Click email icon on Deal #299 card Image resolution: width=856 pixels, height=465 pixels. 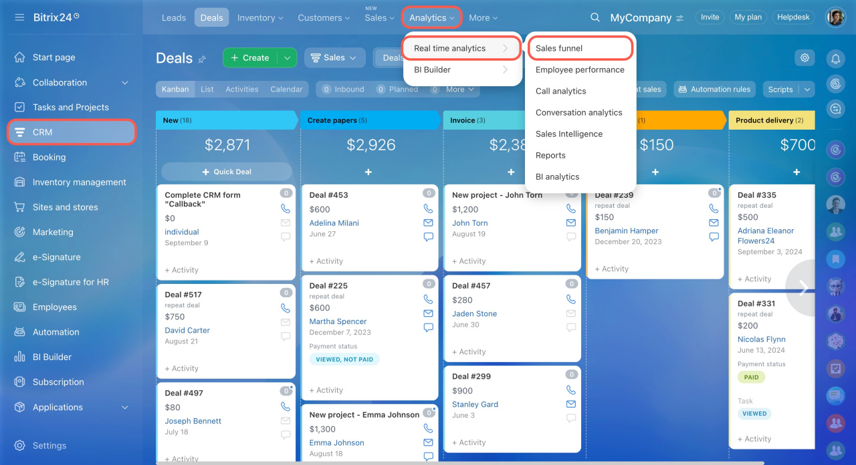570,404
